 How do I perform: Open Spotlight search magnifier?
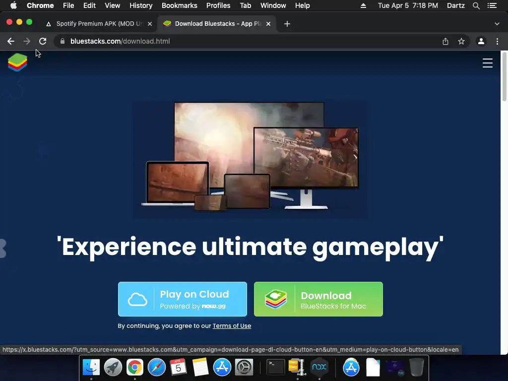tap(476, 5)
